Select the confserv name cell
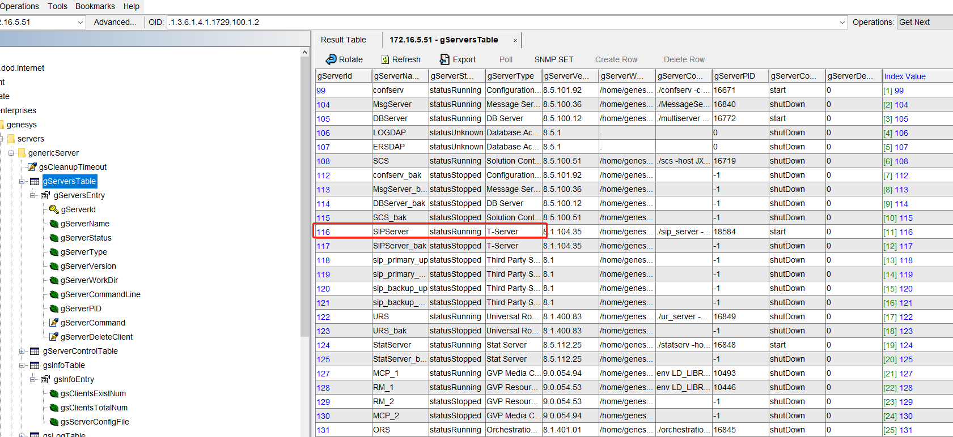Viewport: 953px width, 437px height. point(400,90)
